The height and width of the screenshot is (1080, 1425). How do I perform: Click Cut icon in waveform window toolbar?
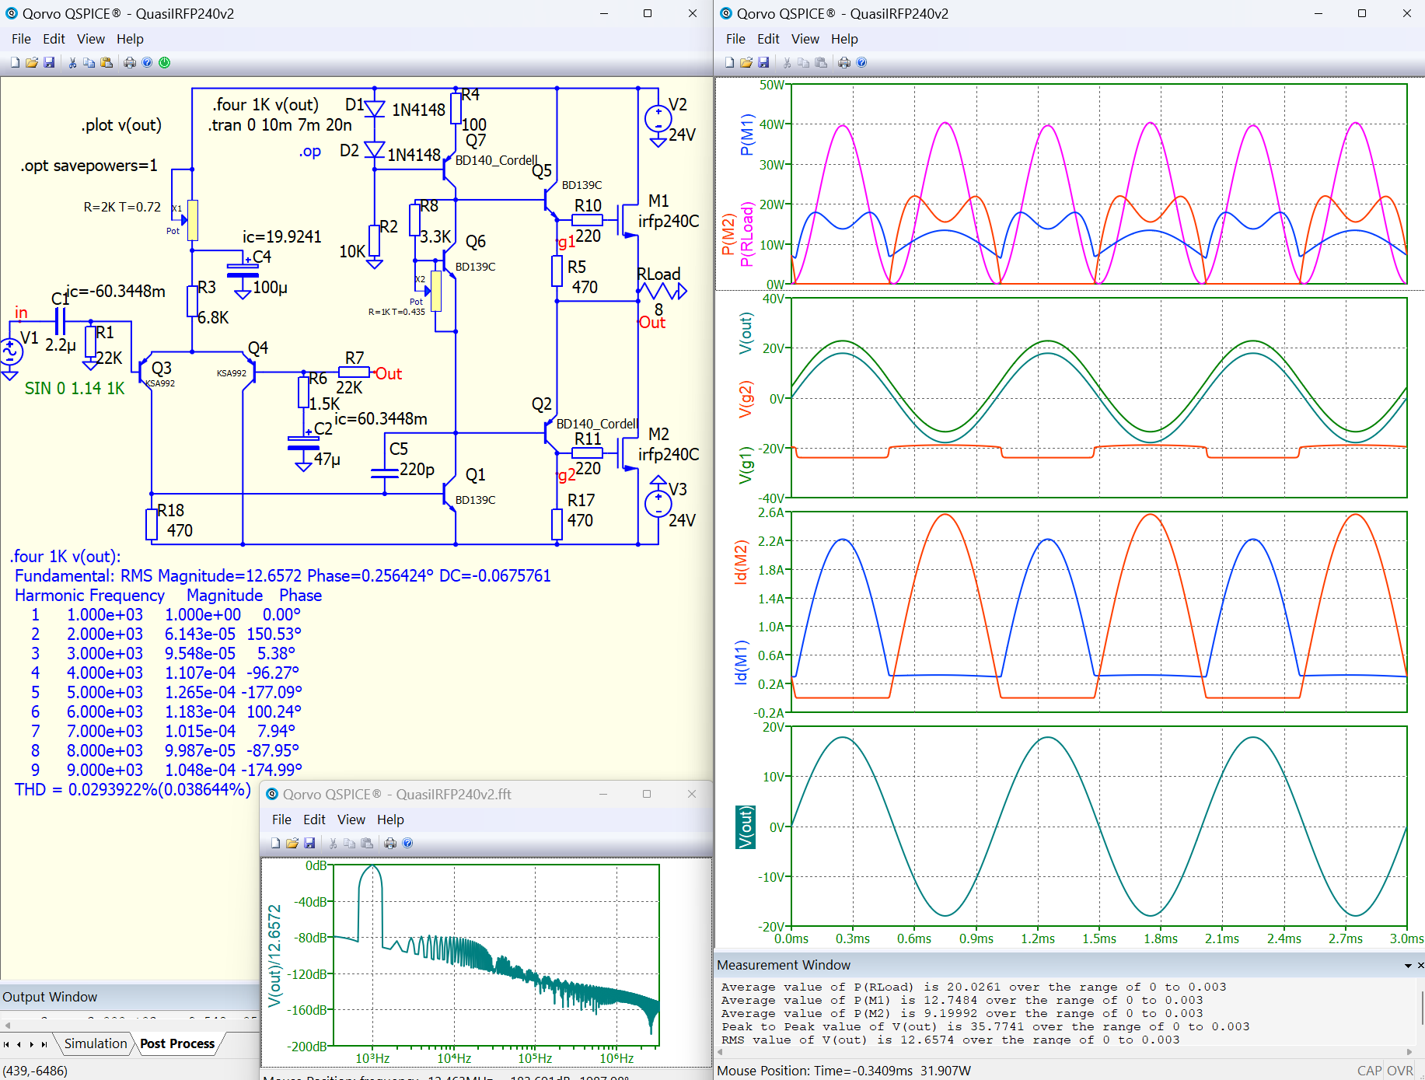(787, 63)
